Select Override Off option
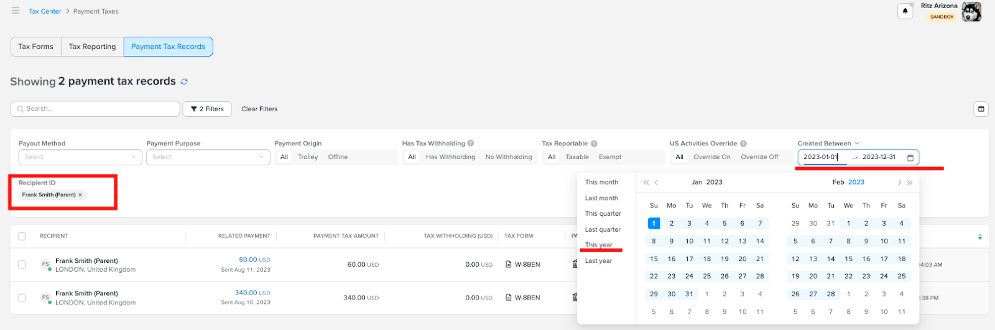The width and height of the screenshot is (995, 330). tap(759, 157)
